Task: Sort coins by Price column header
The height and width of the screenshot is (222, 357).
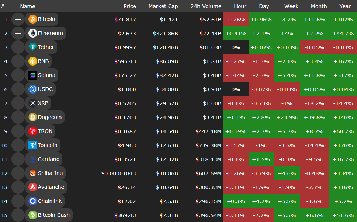Action: click(129, 6)
